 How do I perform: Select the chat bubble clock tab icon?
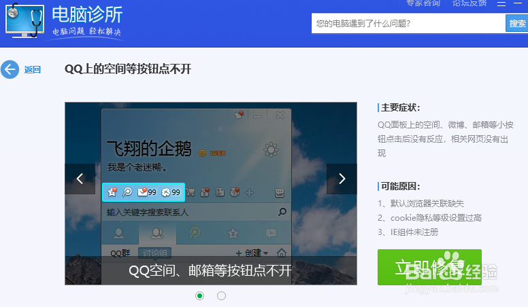tap(271, 233)
